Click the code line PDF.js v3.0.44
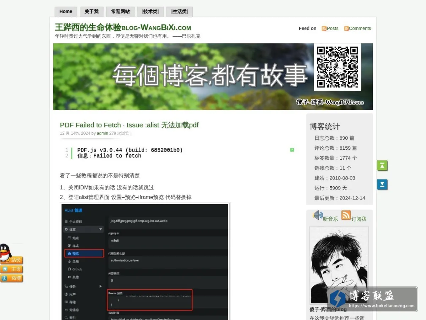 (130, 150)
